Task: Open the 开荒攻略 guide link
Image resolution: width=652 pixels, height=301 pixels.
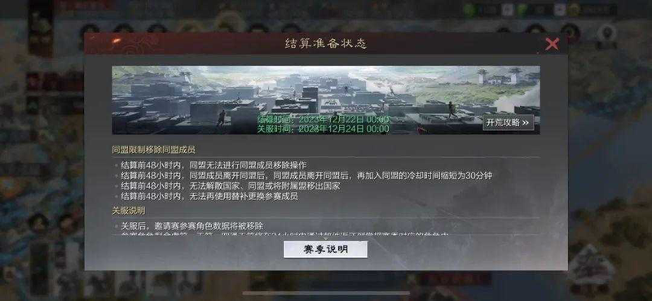Action: click(508, 123)
